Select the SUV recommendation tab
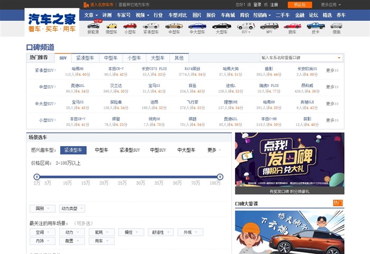The height and width of the screenshot is (254, 370). click(x=63, y=58)
